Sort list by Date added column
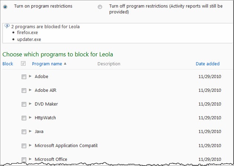 click(207, 64)
